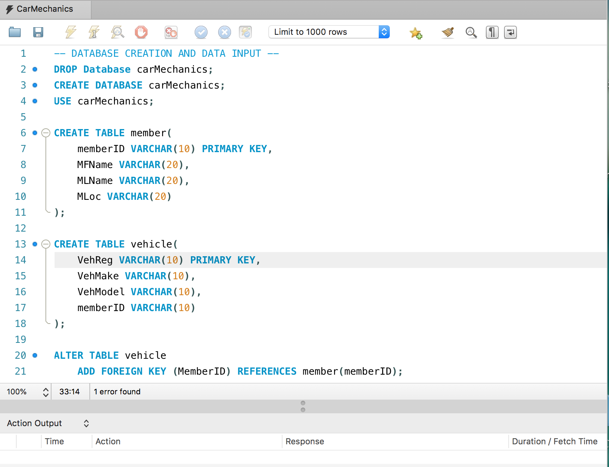Collapse the CREATE TABLE member block
This screenshot has height=467, width=609.
(x=46, y=133)
